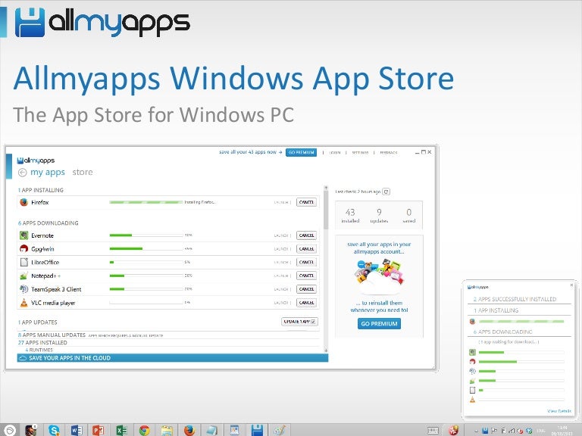Switch to the store tab

(x=83, y=173)
